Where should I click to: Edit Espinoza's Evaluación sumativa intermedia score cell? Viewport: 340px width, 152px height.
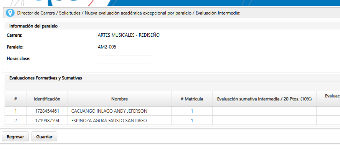point(264,120)
